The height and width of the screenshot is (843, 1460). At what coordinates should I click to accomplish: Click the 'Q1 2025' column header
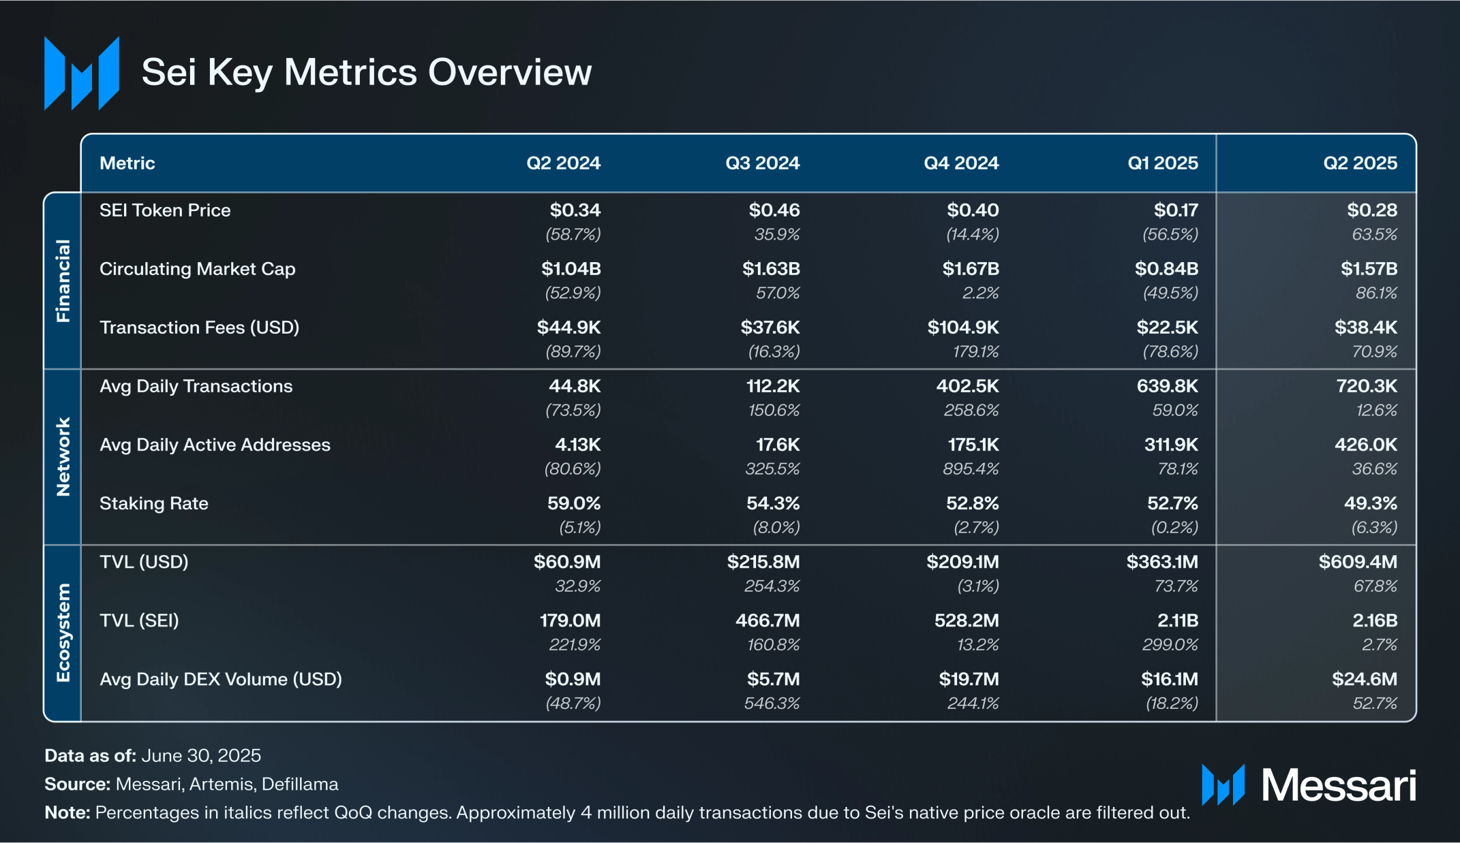pyautogui.click(x=1163, y=163)
